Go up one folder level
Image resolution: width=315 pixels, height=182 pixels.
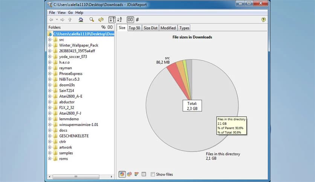click(70, 20)
